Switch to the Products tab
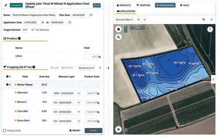 (x=124, y=5)
